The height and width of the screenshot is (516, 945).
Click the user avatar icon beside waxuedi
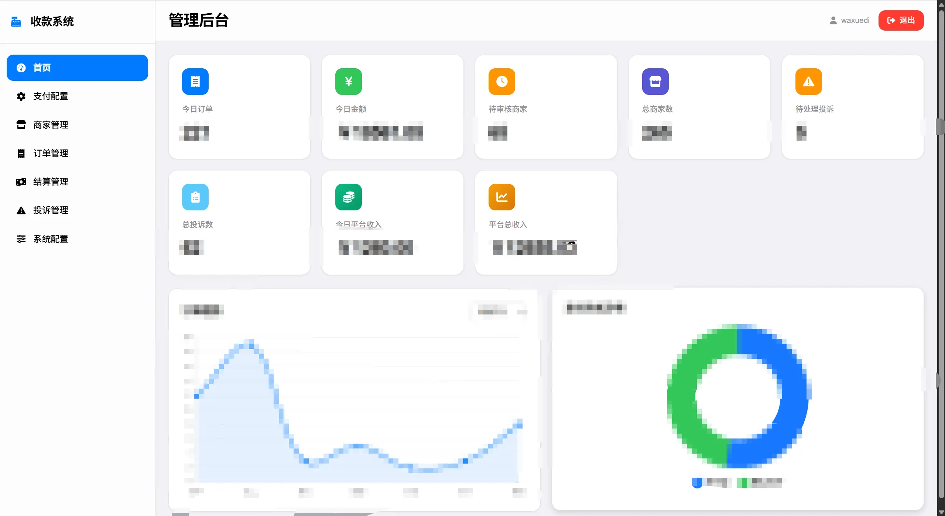tap(833, 20)
